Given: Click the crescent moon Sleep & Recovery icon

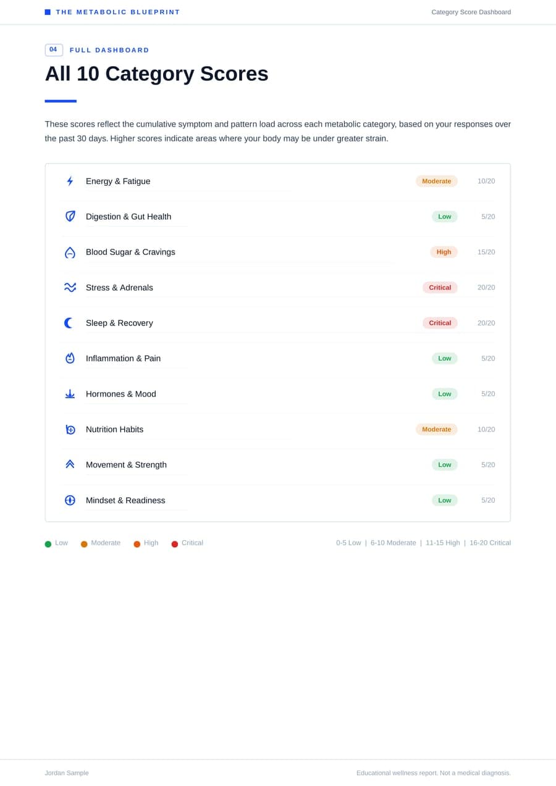Looking at the screenshot, I should (69, 323).
